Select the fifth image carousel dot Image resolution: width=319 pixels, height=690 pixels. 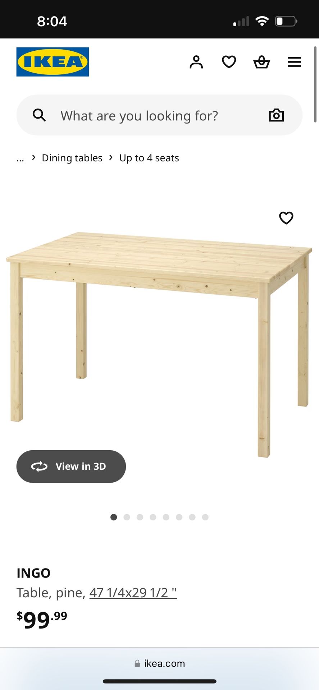pos(166,517)
